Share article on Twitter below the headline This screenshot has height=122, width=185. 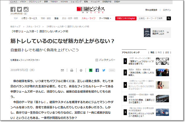[x=104, y=70]
